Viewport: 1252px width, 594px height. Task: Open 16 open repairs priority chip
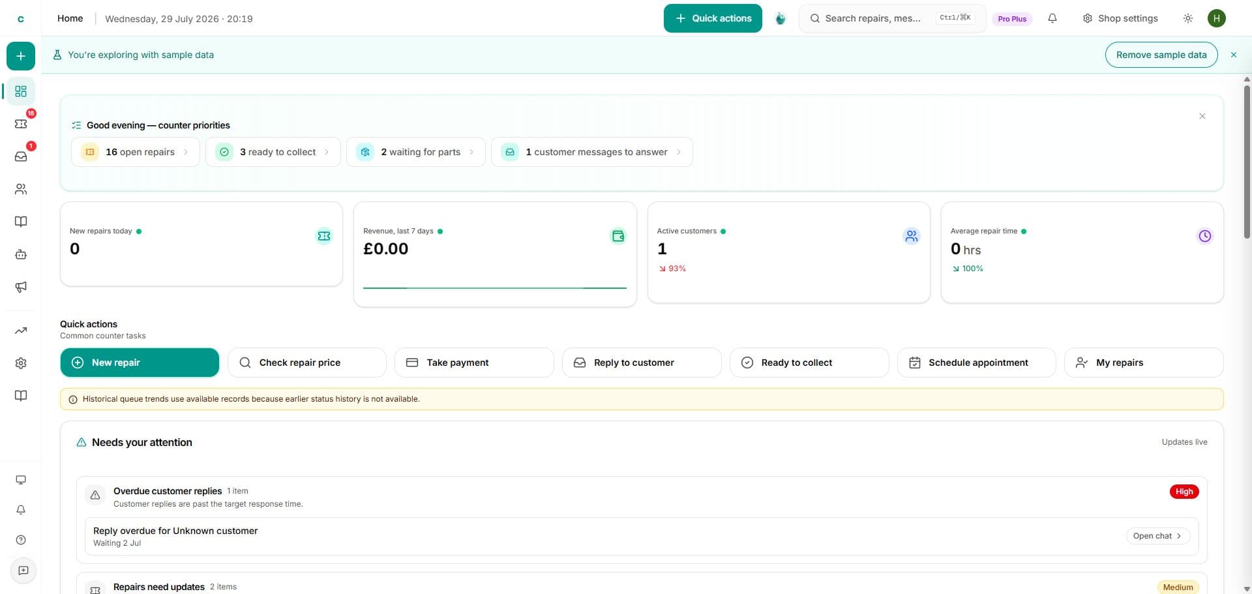(136, 152)
